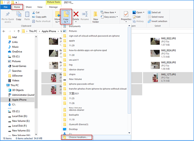
Task: Choose iSumsoft iDevice(1) in menu
Action: coord(78,125)
